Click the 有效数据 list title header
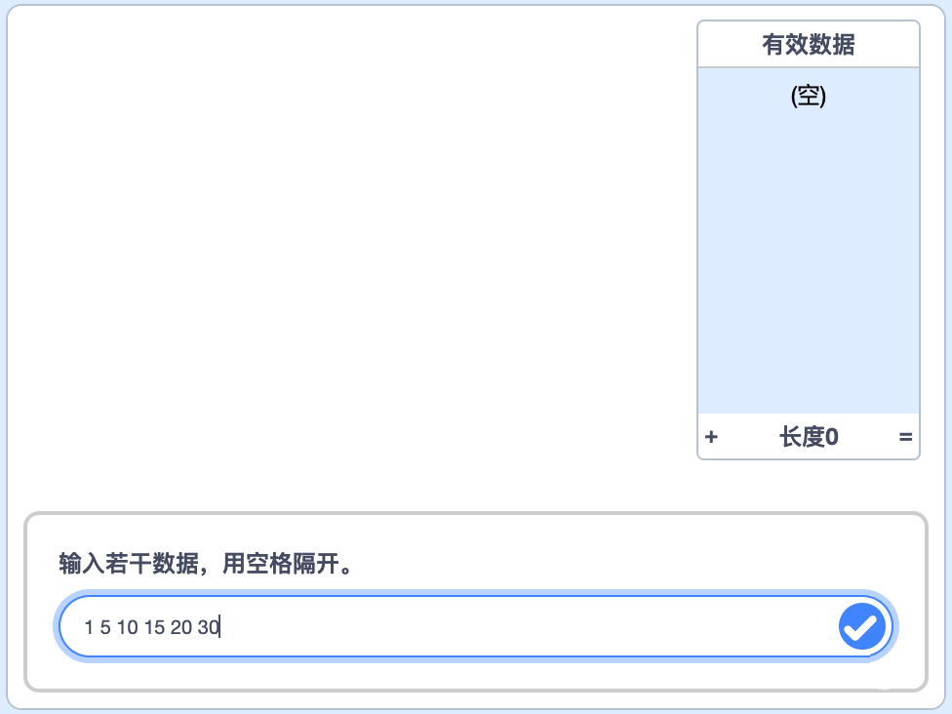Screen dimensions: 952x714 coord(808,44)
